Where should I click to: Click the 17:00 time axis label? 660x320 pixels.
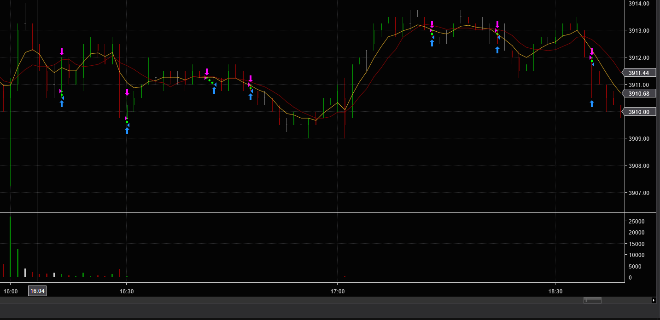[338, 291]
